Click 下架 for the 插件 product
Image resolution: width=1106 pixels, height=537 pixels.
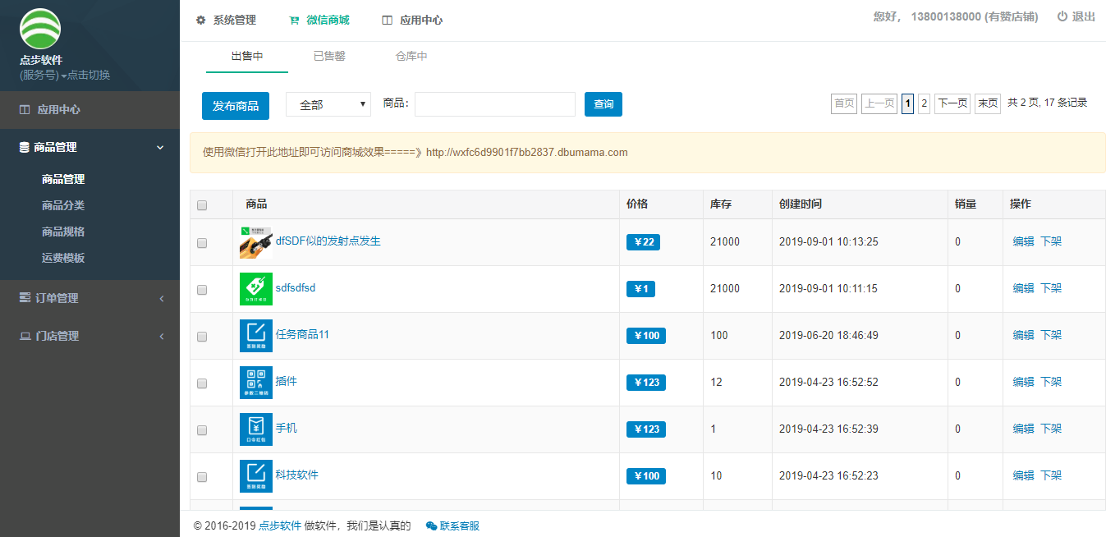1051,382
